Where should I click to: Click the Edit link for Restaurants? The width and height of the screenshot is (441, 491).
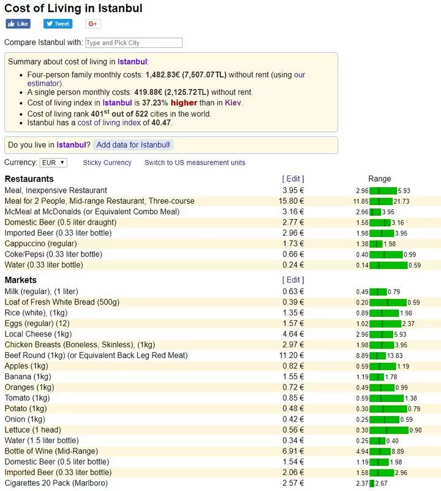[293, 179]
